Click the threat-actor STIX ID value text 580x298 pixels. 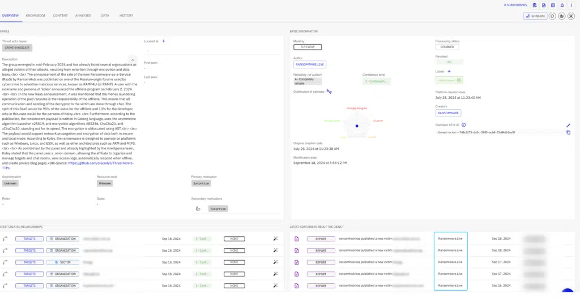tap(476, 132)
